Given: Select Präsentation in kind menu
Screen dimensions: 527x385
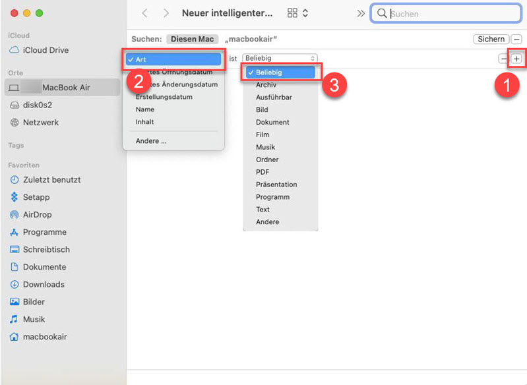Looking at the screenshot, I should coord(276,185).
